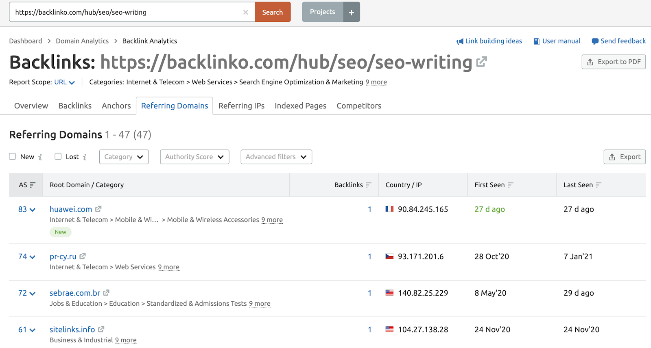Clear the URL search field
The width and height of the screenshot is (651, 348).
(x=246, y=12)
